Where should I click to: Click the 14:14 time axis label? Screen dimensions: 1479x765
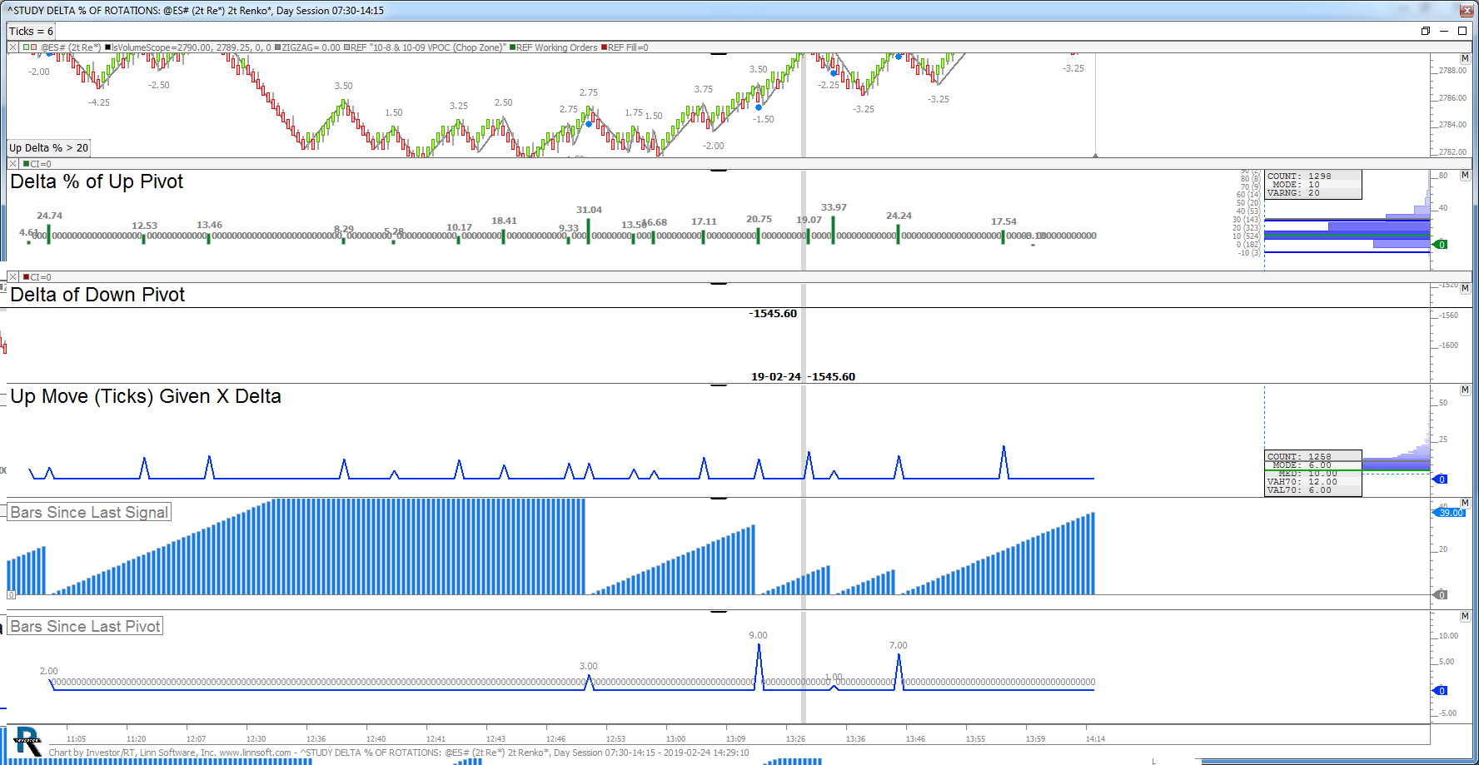1095,738
